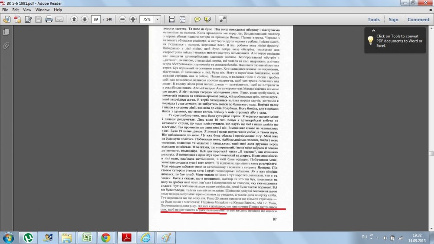Go to previous page with up arrow

click(74, 19)
